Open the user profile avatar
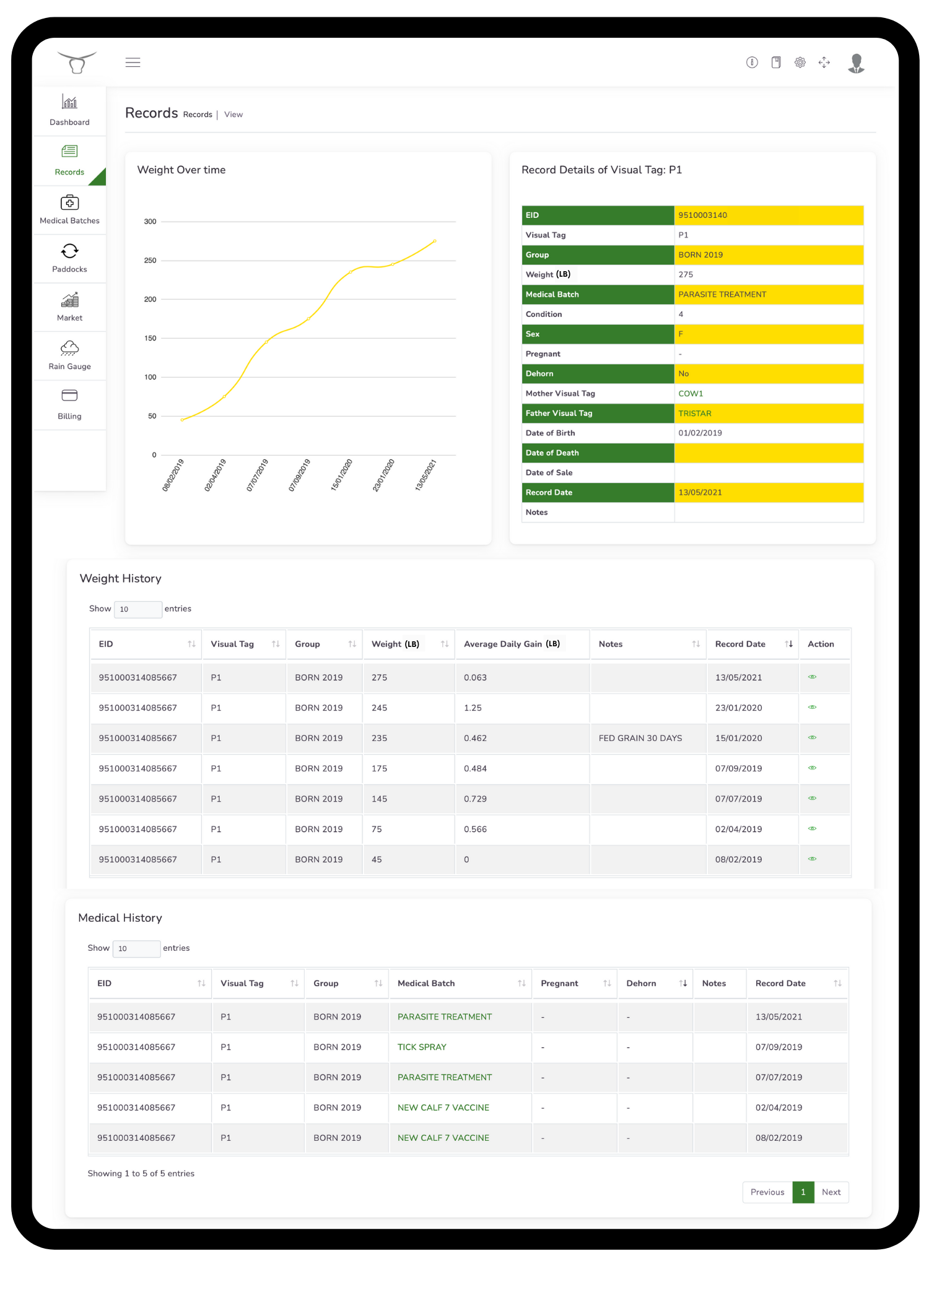 pyautogui.click(x=856, y=63)
